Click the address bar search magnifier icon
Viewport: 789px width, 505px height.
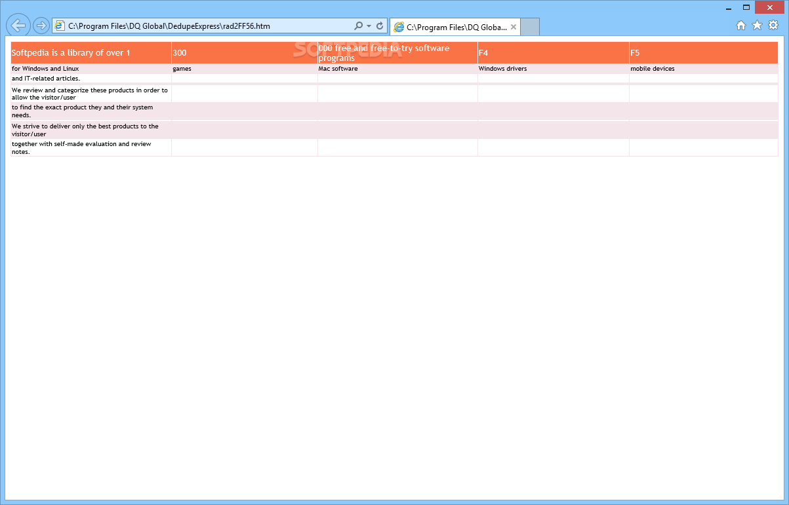(x=358, y=26)
